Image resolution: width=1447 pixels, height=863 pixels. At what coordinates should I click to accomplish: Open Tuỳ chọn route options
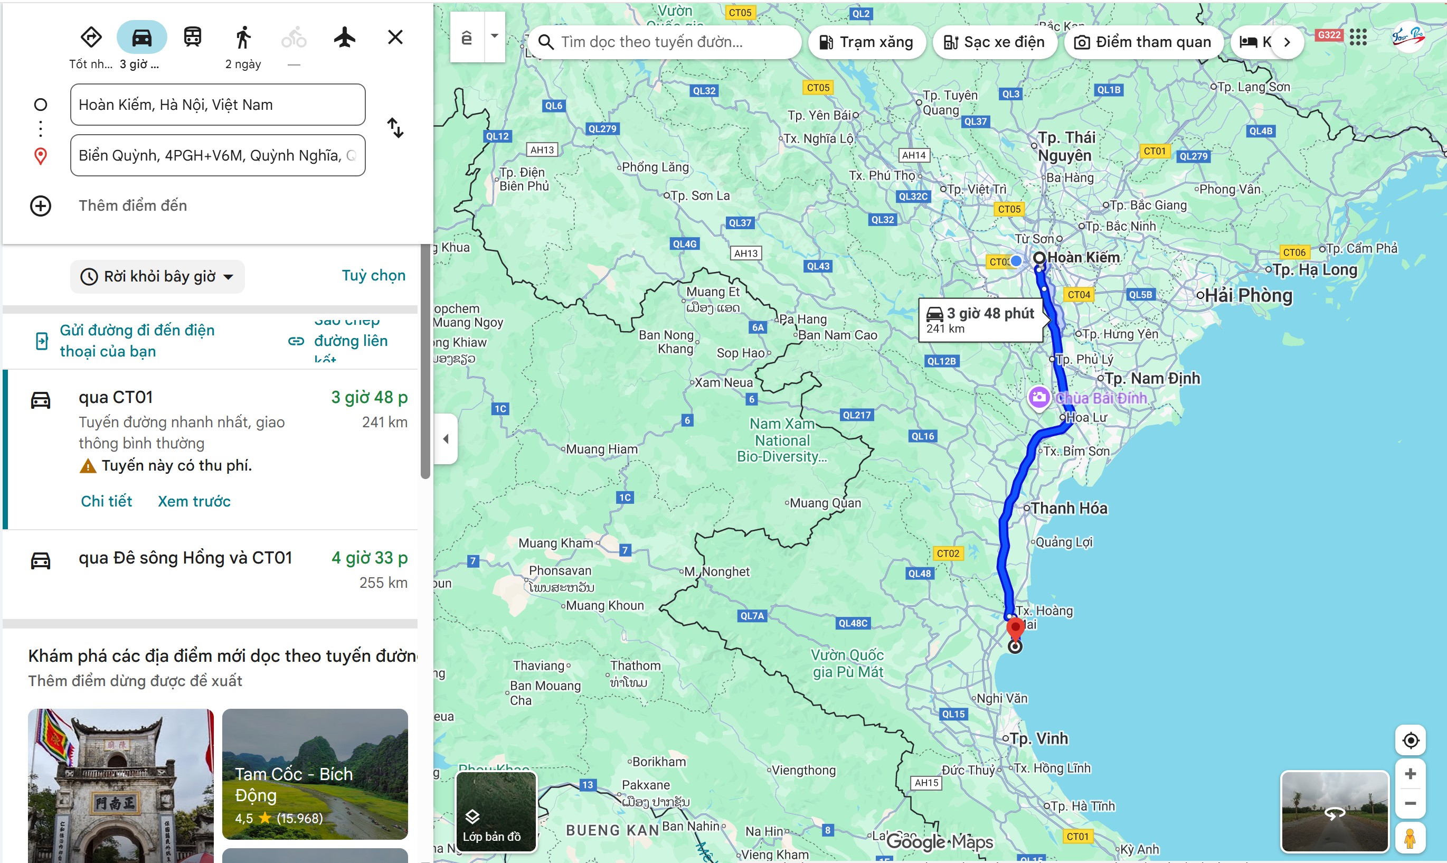(374, 276)
